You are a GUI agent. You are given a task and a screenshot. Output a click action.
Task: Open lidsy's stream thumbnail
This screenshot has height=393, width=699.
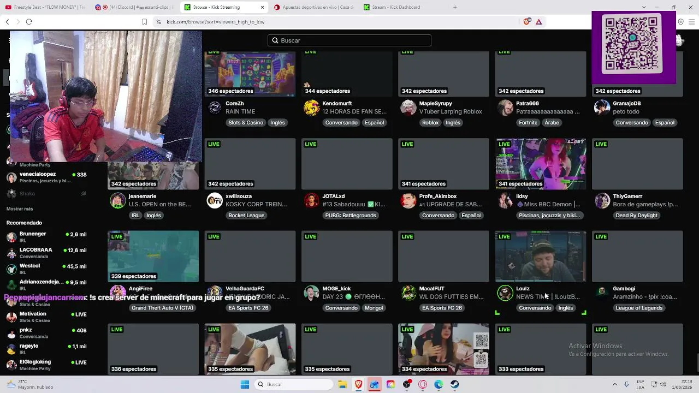click(541, 164)
